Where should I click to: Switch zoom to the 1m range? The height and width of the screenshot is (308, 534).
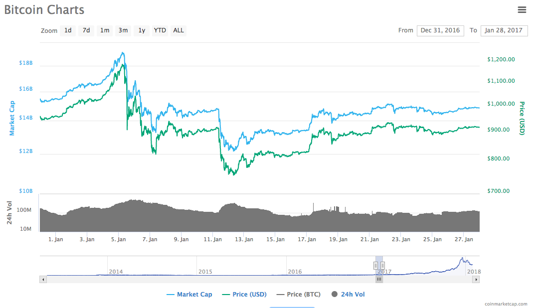(105, 30)
